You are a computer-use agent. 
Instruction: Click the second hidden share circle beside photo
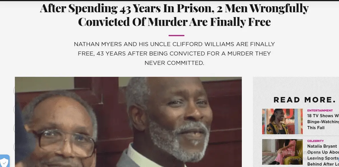(14, 109)
